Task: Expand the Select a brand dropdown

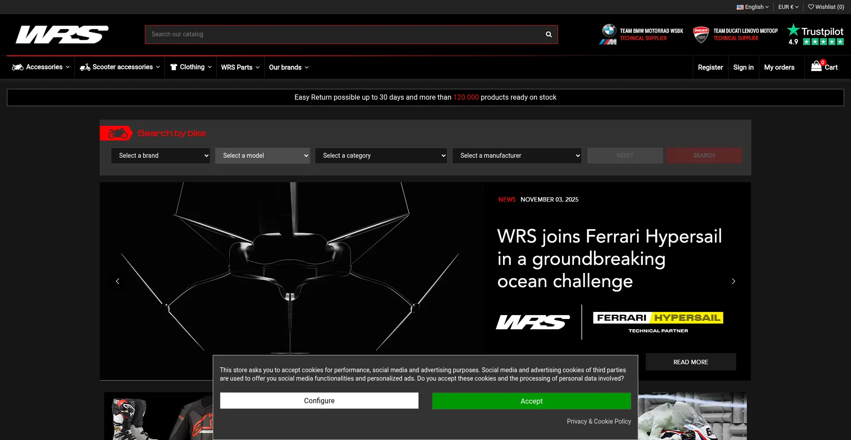Action: point(160,156)
